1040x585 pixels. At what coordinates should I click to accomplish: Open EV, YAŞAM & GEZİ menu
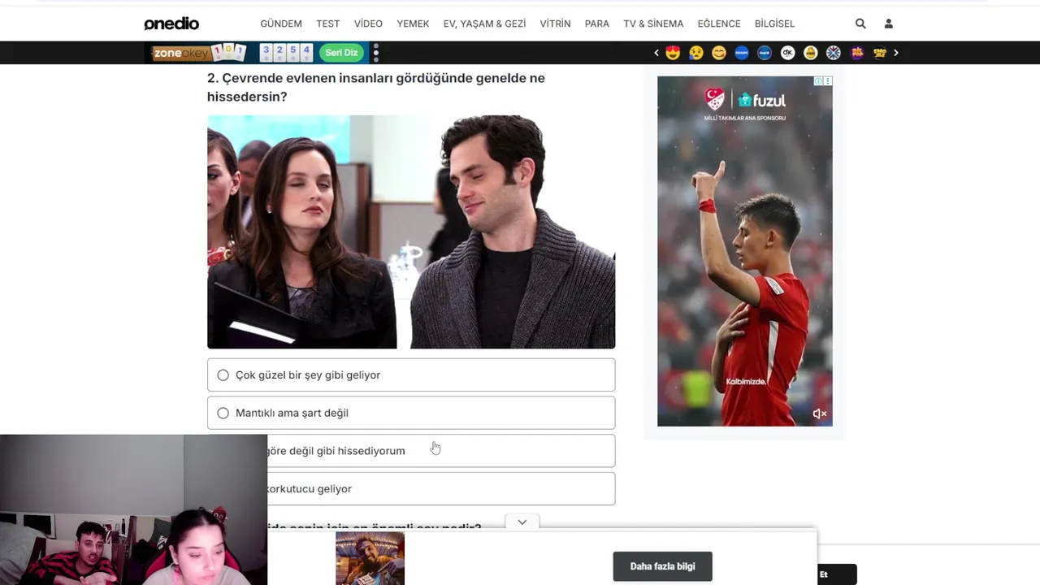pos(484,24)
